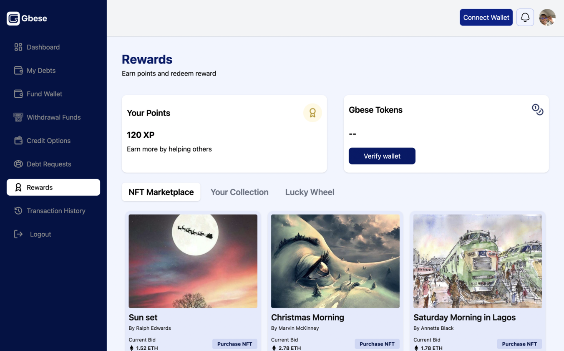Select the Credit Options briefcase icon

click(18, 141)
